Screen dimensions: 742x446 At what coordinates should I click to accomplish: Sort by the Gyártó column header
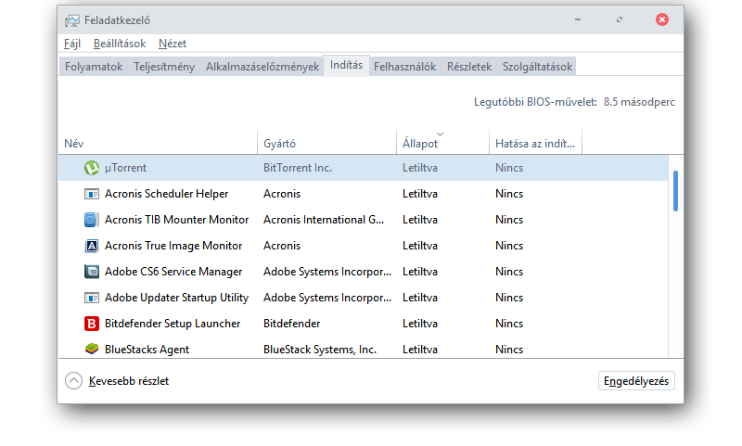pyautogui.click(x=279, y=144)
